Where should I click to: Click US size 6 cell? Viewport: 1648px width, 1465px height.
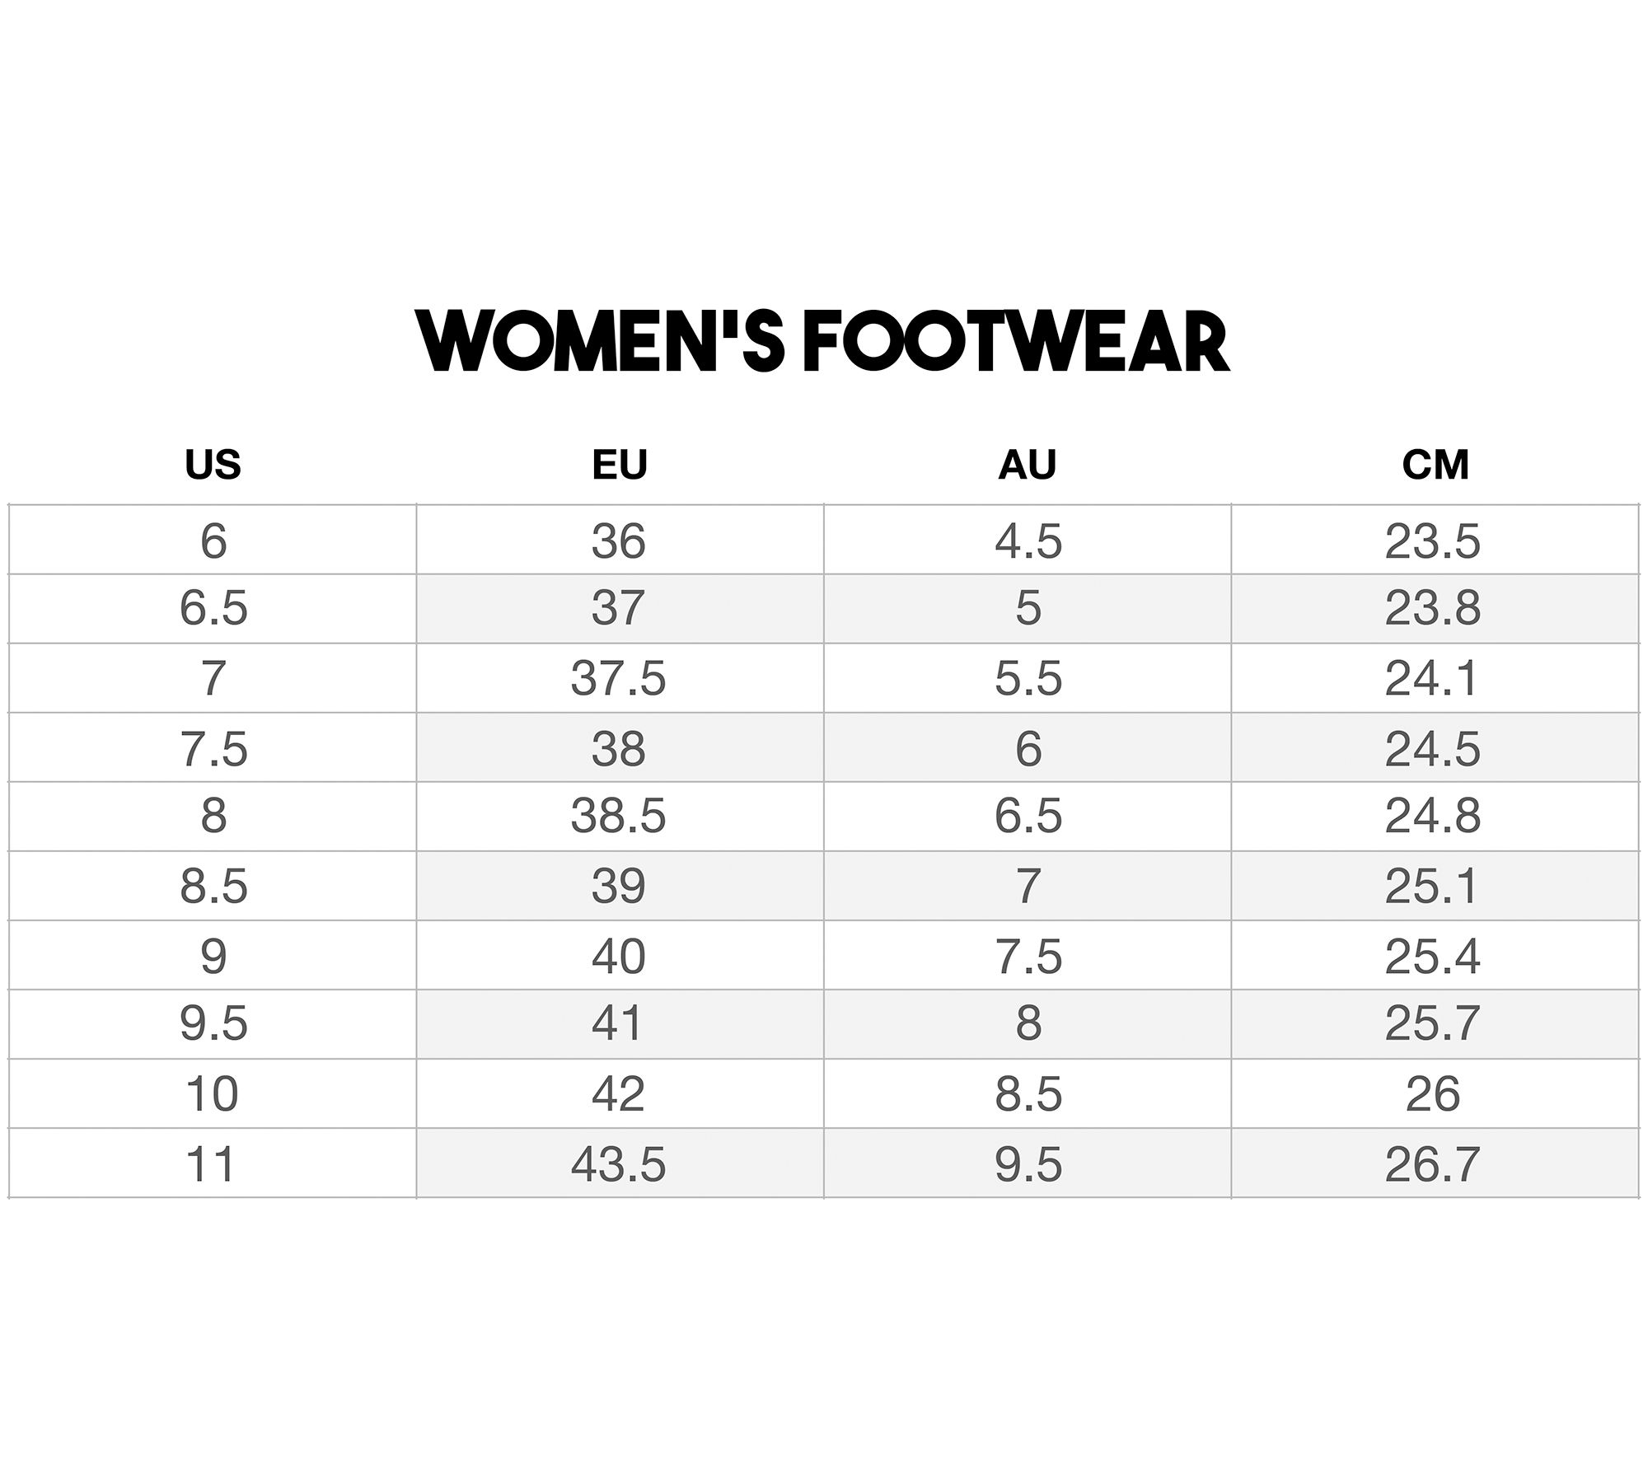click(213, 540)
